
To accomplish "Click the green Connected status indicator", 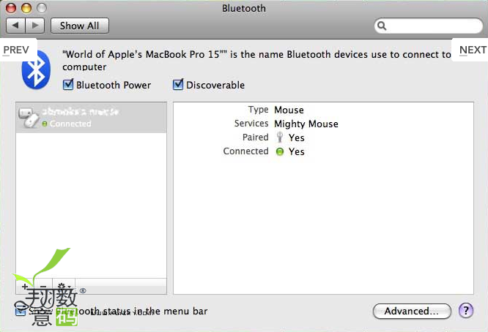I will click(280, 151).
